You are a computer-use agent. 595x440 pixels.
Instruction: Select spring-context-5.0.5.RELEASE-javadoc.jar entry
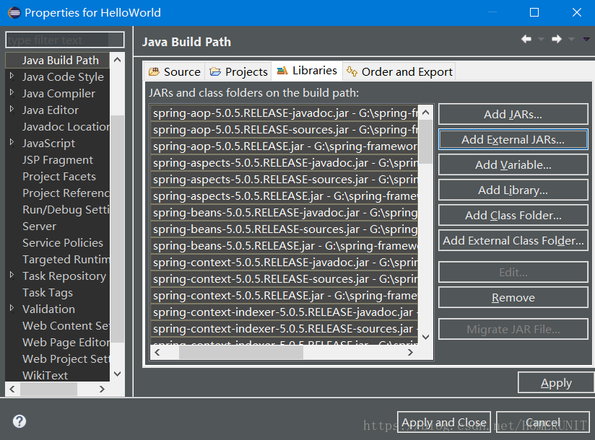click(285, 263)
